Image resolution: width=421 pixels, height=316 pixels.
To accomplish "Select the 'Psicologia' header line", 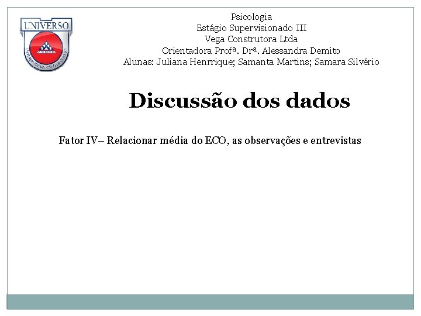I will [x=251, y=17].
